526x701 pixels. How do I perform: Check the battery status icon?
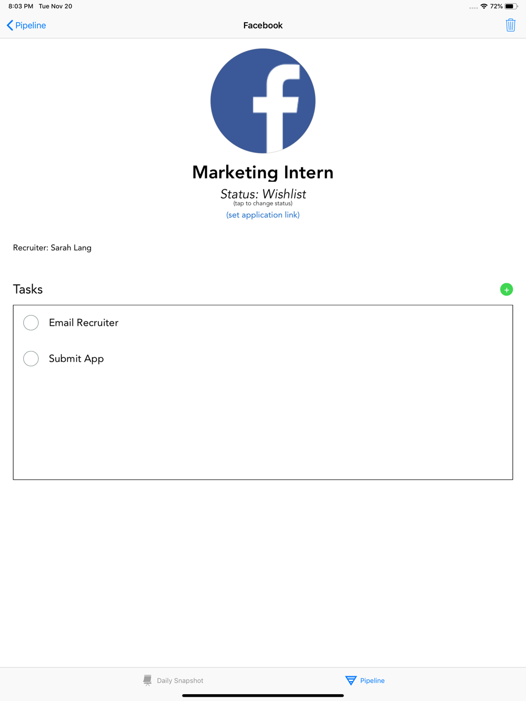511,6
